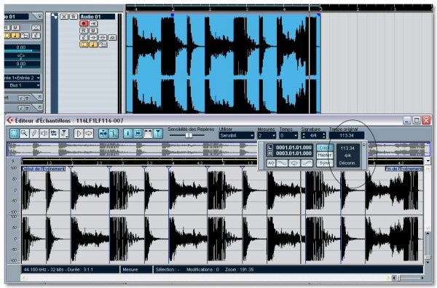Open the Temps dropdown showing 0

tap(288, 135)
